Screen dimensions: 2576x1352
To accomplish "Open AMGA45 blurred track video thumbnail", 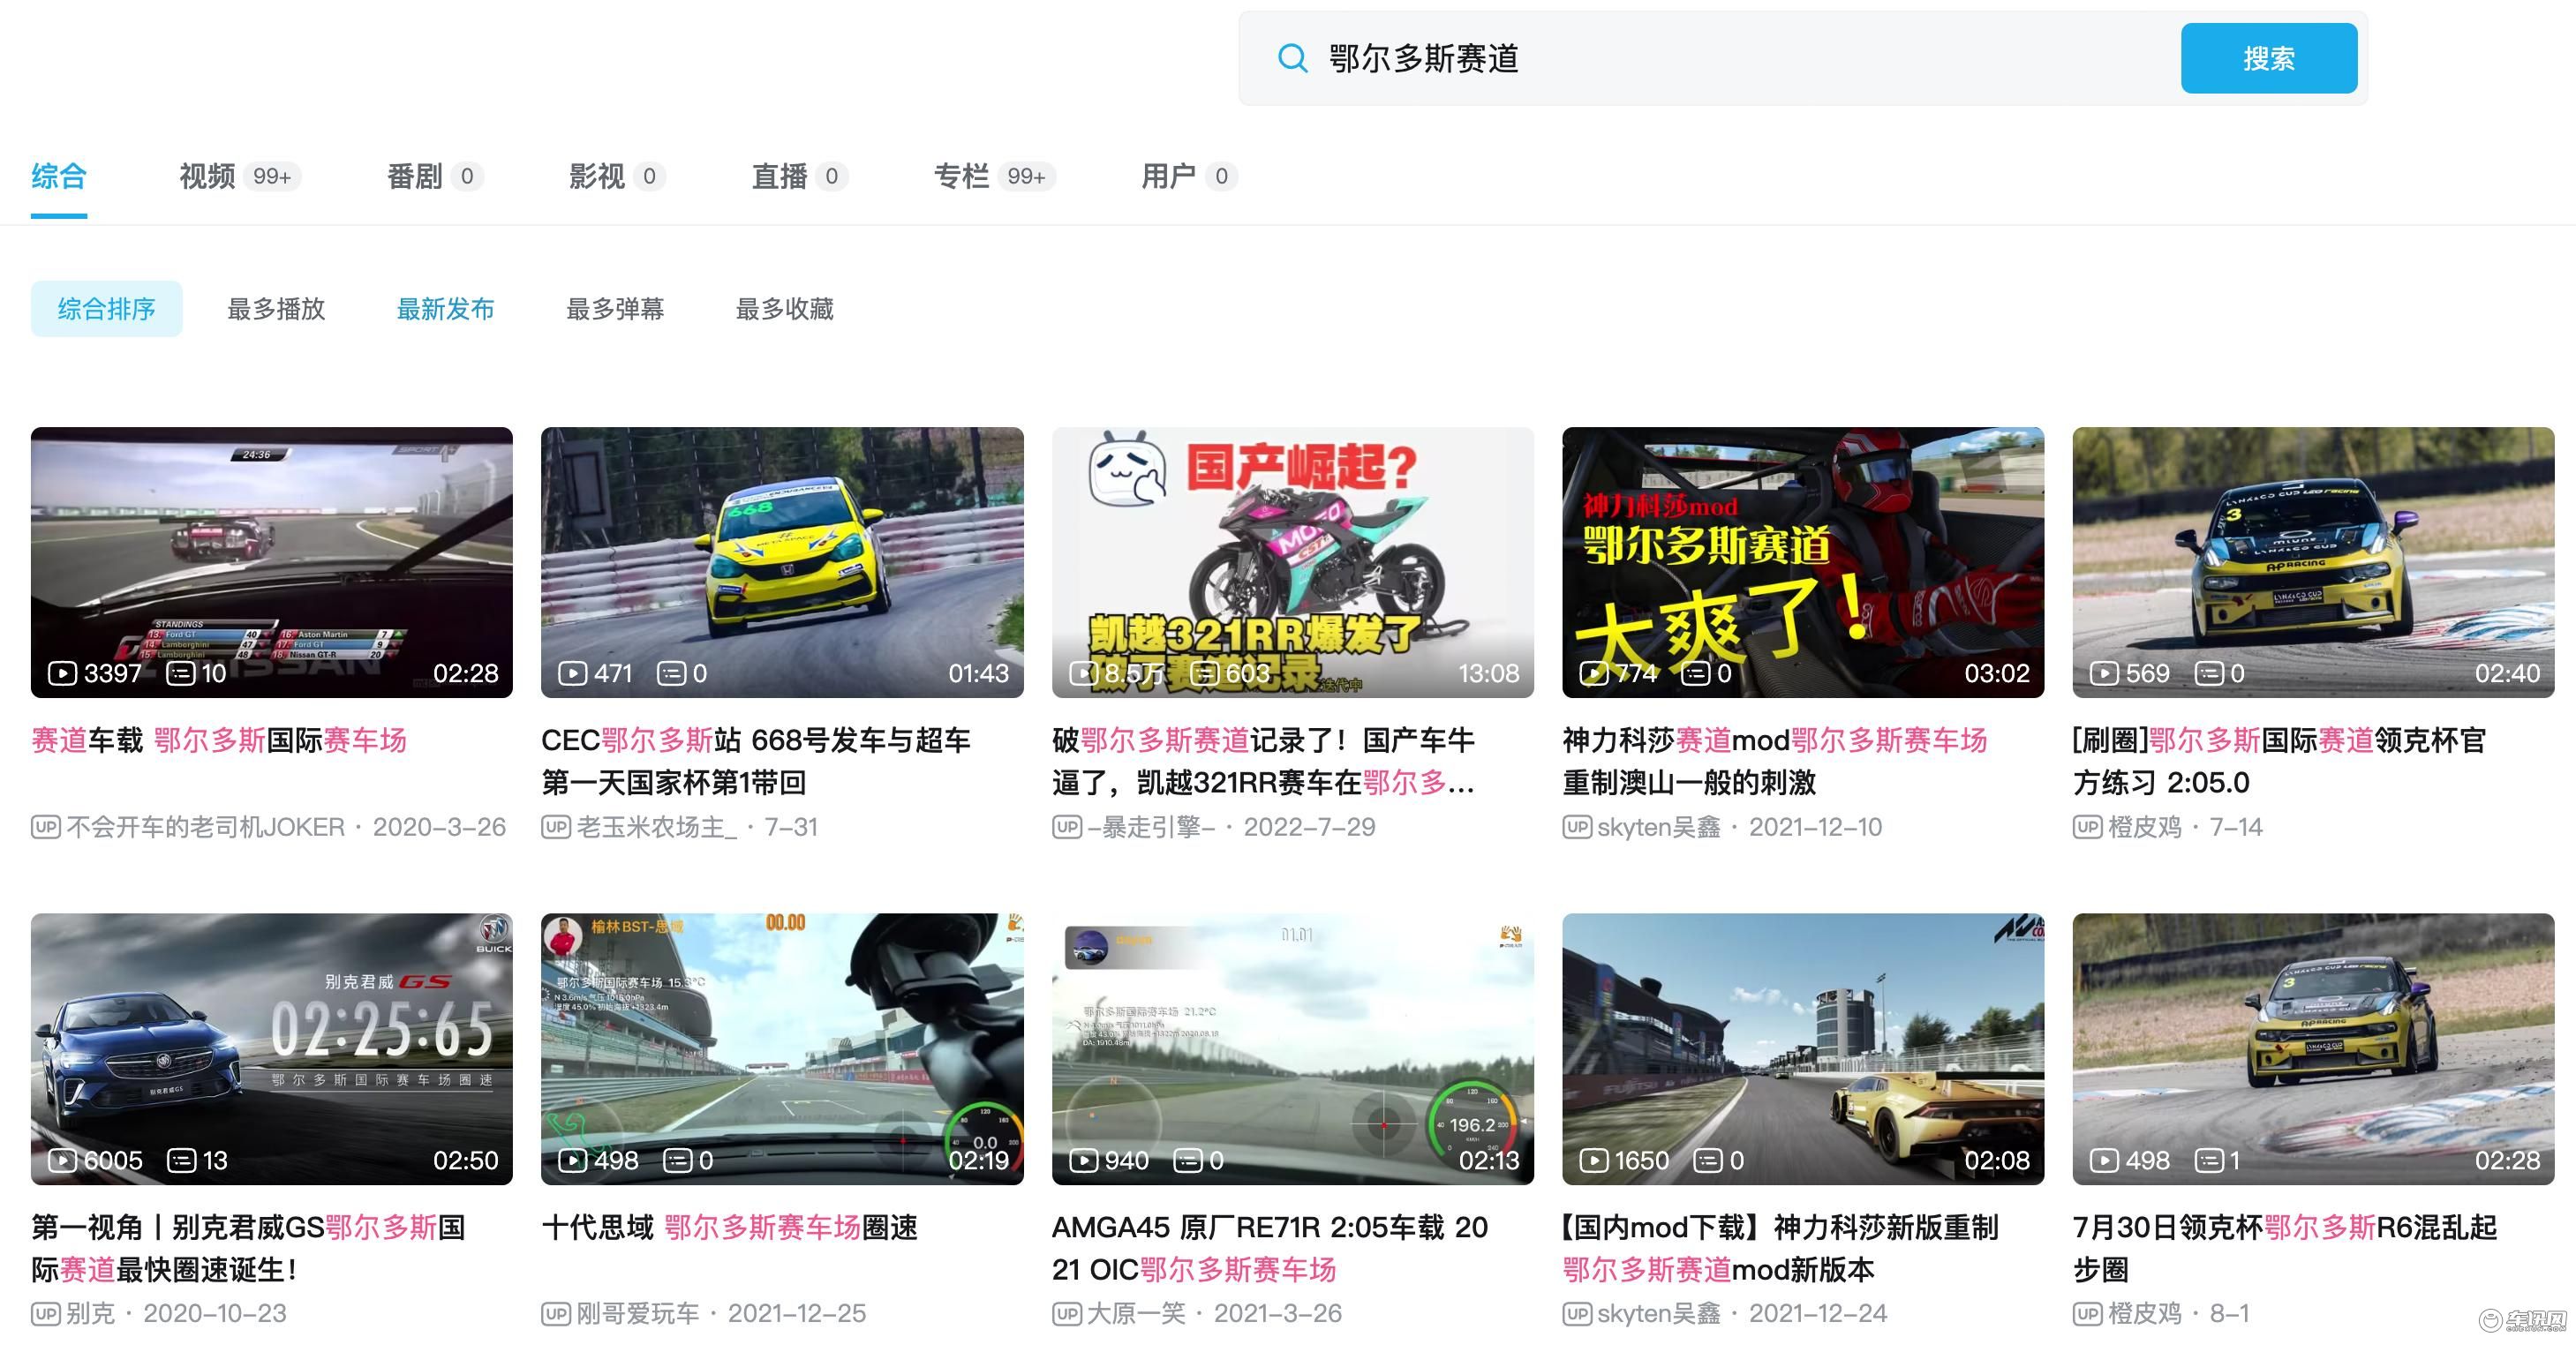I will click(1293, 1049).
